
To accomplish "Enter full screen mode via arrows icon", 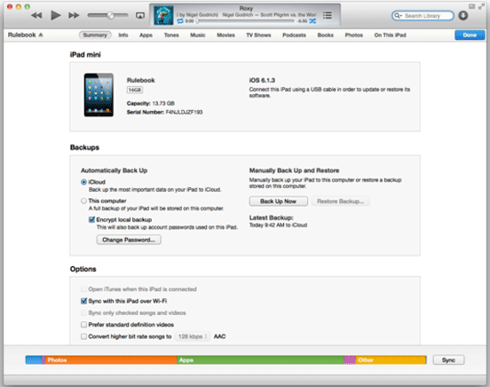I will coord(481,6).
